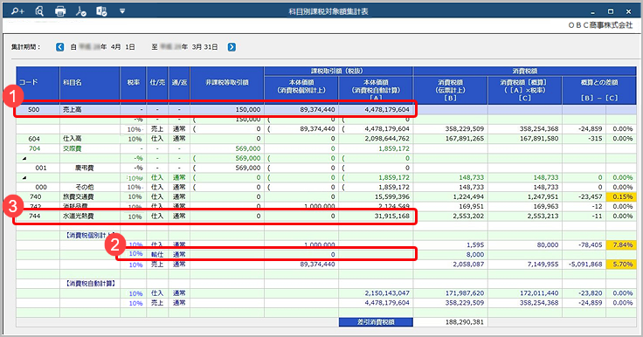The height and width of the screenshot is (337, 643).
Task: Open the search conditions magnifier-plus icon
Action: [x=17, y=11]
